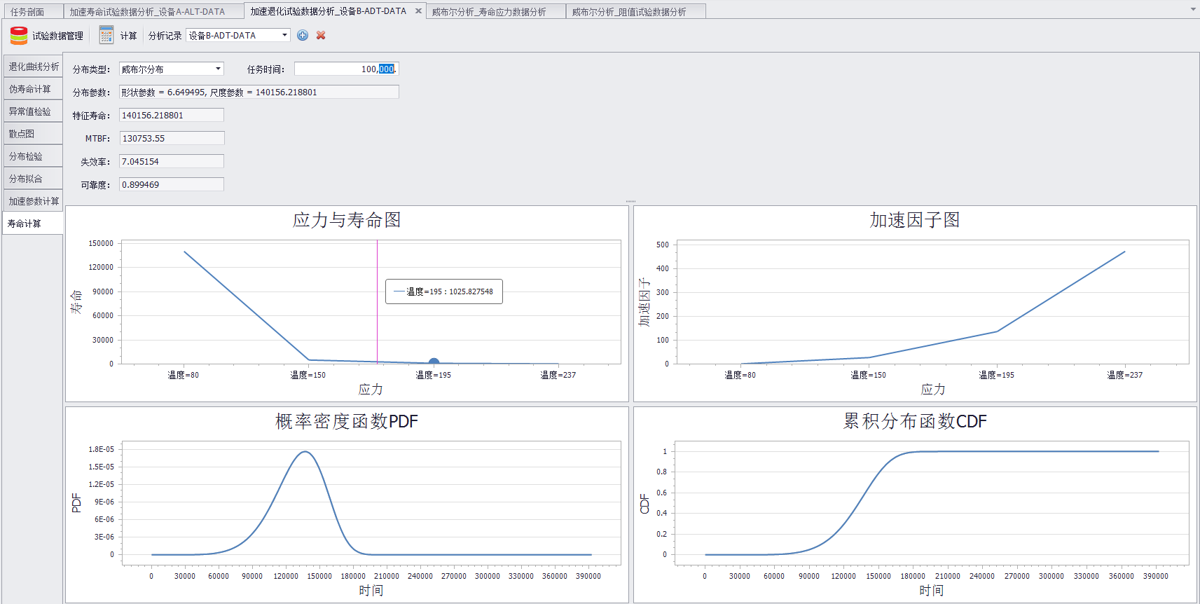This screenshot has width=1200, height=604.
Task: Close the 设备B-ADT-DATA tab
Action: click(418, 11)
